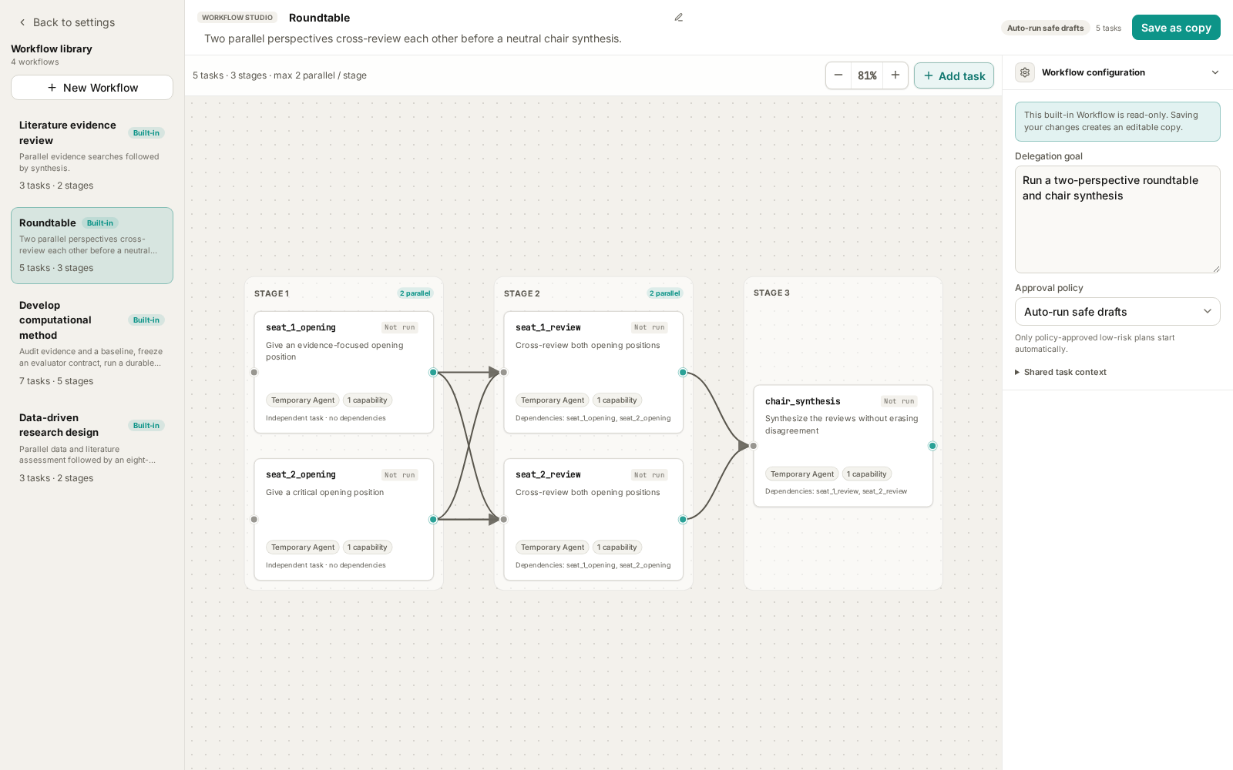Open the Data-driven research design workflow
Image resolution: width=1233 pixels, height=770 pixels.
pyautogui.click(x=92, y=447)
